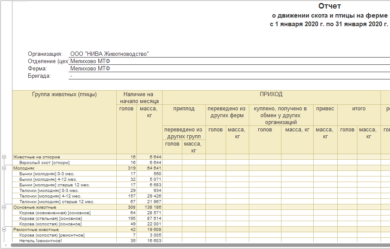Select the "Бычки [молодняк] 4-12 мес." row
The height and width of the screenshot is (249, 390).
pos(48,179)
